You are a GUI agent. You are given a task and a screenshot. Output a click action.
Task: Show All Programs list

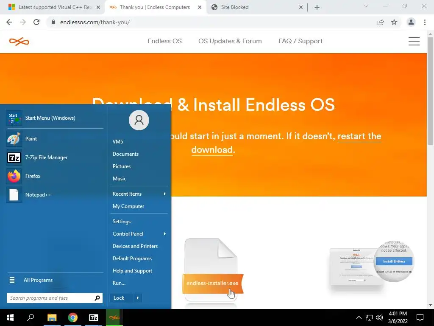[x=55, y=280]
